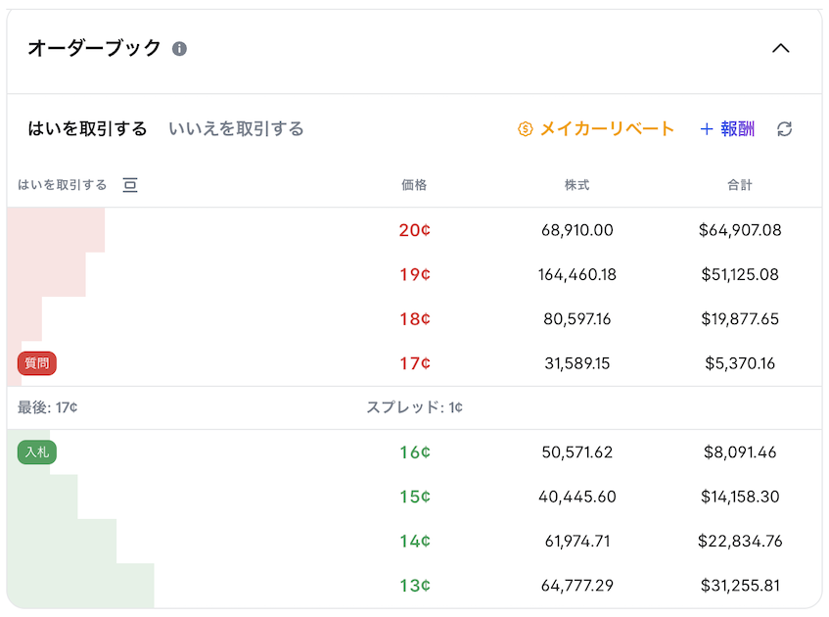Click the green 入札 bid badge
The width and height of the screenshot is (829, 617).
(x=36, y=452)
